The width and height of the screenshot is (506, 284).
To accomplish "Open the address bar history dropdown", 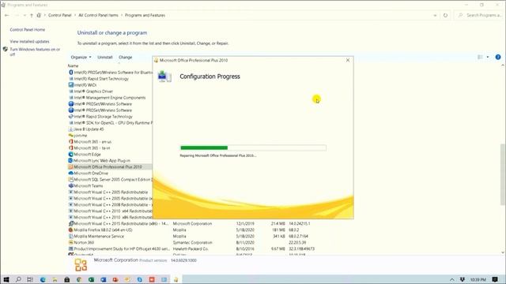I will tap(435, 15).
